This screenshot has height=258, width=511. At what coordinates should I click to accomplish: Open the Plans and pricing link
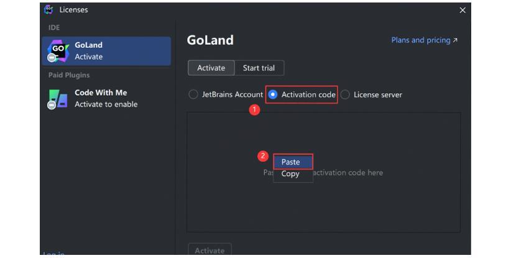[420, 40]
